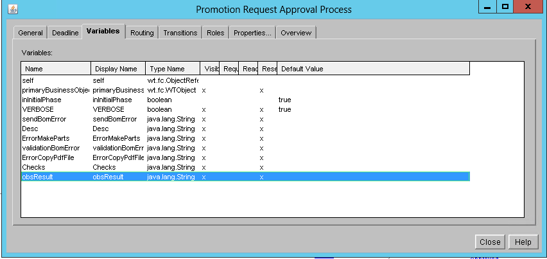Open the Transitions tab
547x259 pixels.
tap(180, 33)
